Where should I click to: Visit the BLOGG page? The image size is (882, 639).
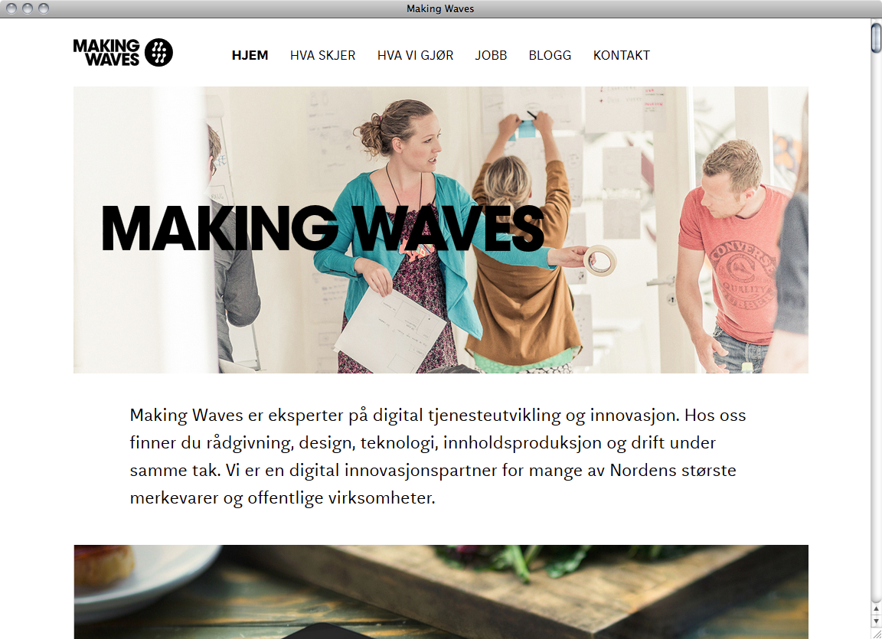pyautogui.click(x=550, y=55)
